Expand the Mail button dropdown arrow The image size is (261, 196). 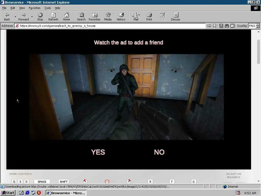[139, 15]
